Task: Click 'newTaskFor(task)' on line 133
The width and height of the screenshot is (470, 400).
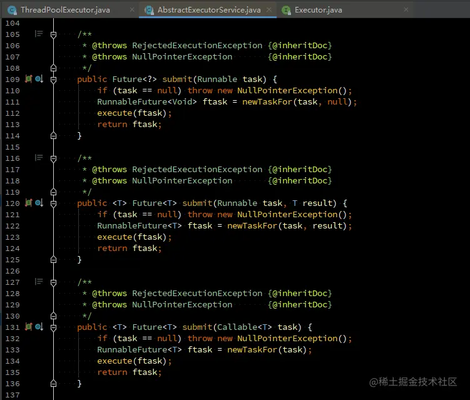Action: [x=267, y=350]
